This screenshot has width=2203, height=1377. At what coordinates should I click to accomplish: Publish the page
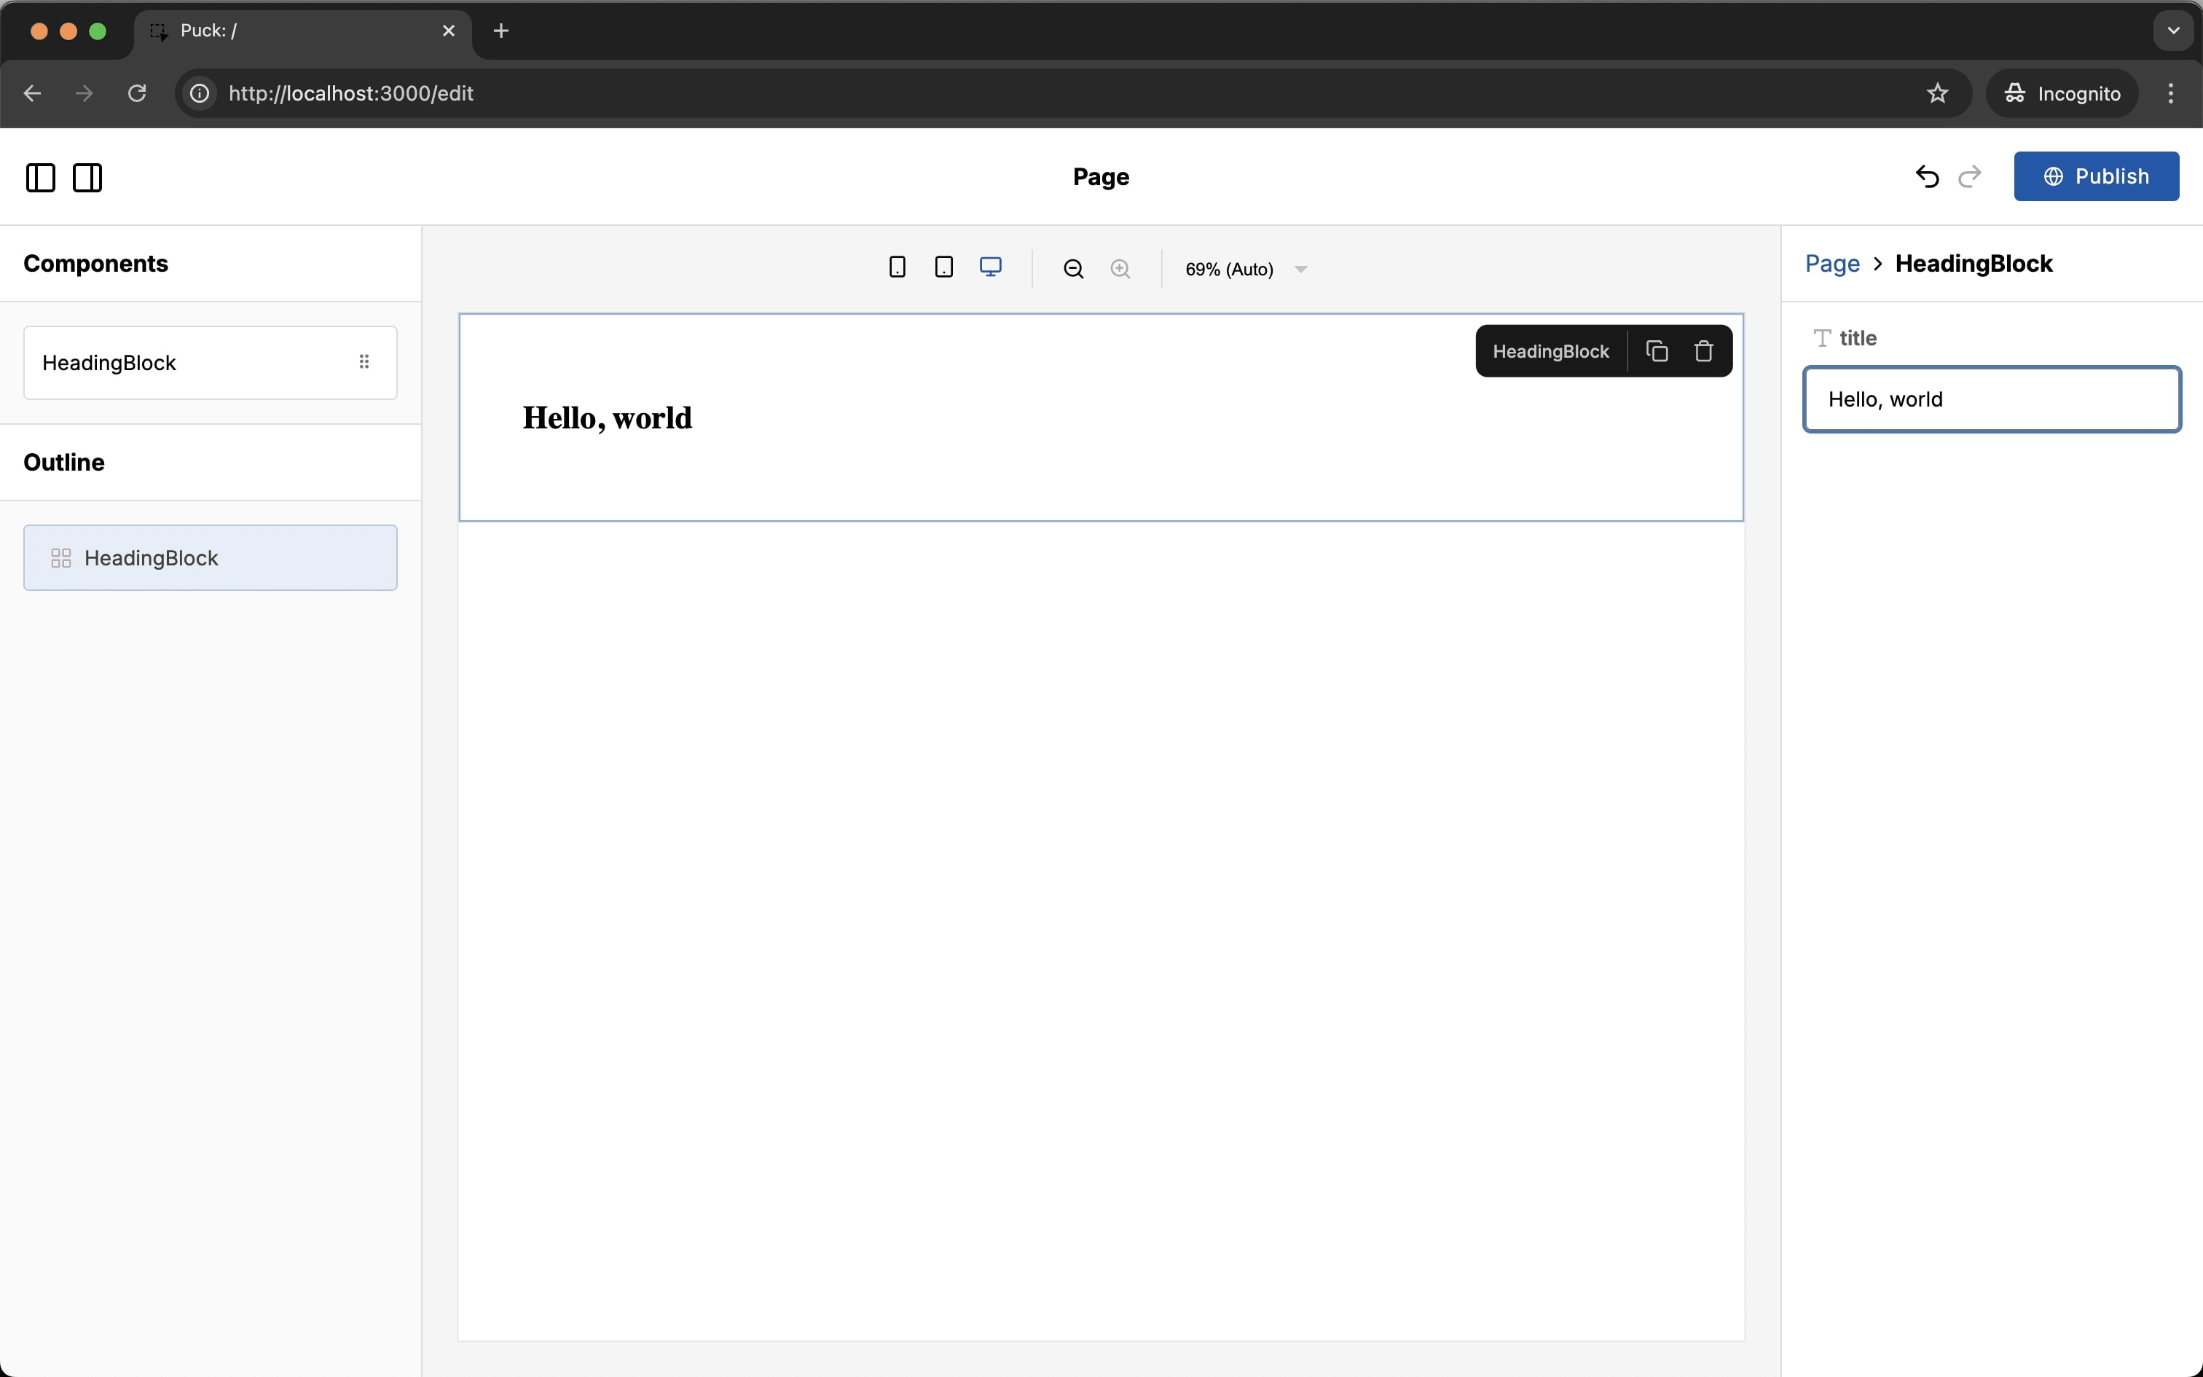coord(2096,176)
